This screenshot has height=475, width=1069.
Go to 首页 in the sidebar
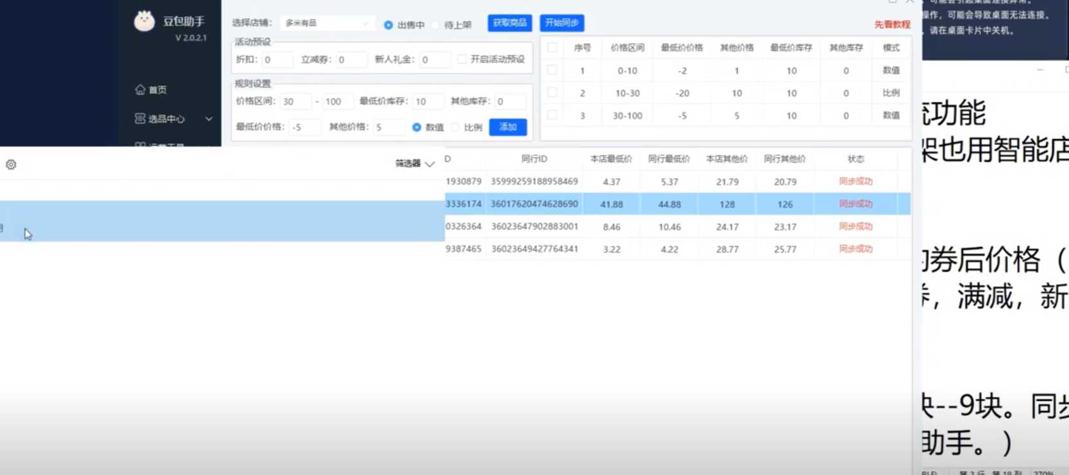coord(157,90)
